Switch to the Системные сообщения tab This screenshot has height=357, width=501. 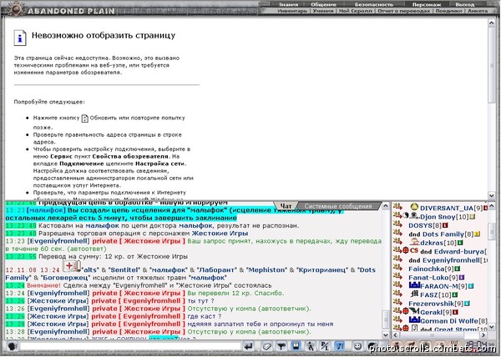338,206
